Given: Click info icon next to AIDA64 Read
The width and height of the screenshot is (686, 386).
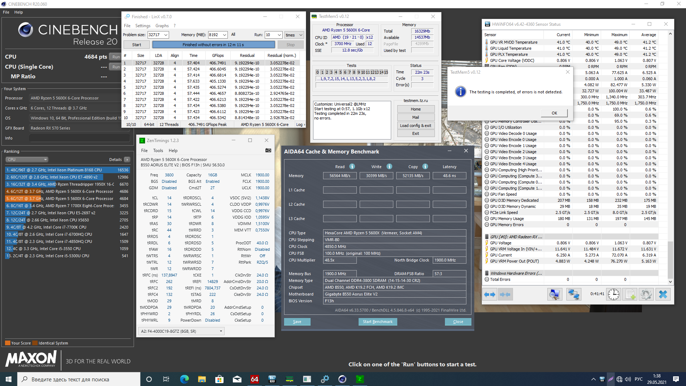Looking at the screenshot, I should 352,167.
